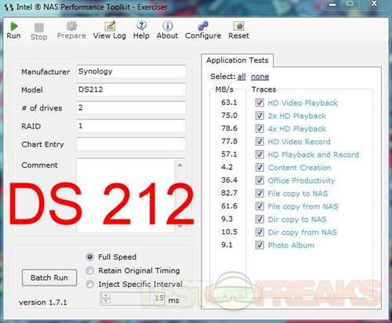Toggle File copy from NAS checkbox
The height and width of the screenshot is (323, 392).
[x=260, y=206]
